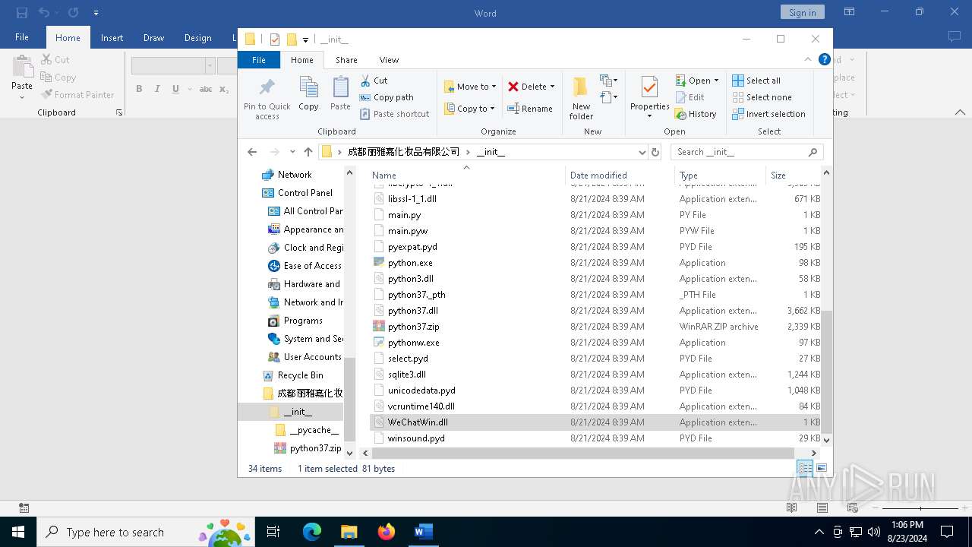Screen dimensions: 972x547
Task: Click Cut in Explorer Clipboard group
Action: (374, 81)
